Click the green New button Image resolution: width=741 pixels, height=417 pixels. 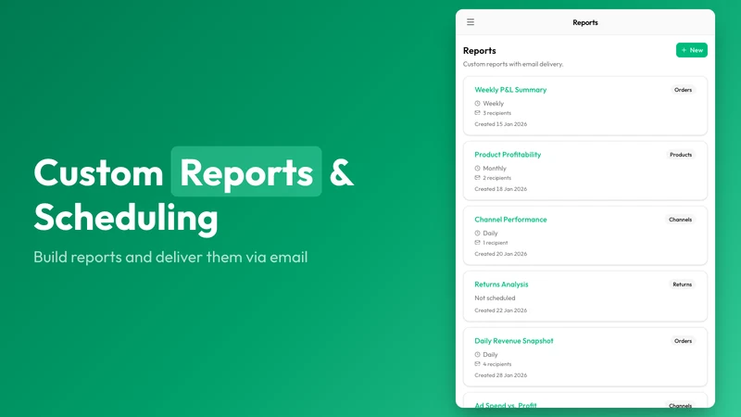click(691, 50)
